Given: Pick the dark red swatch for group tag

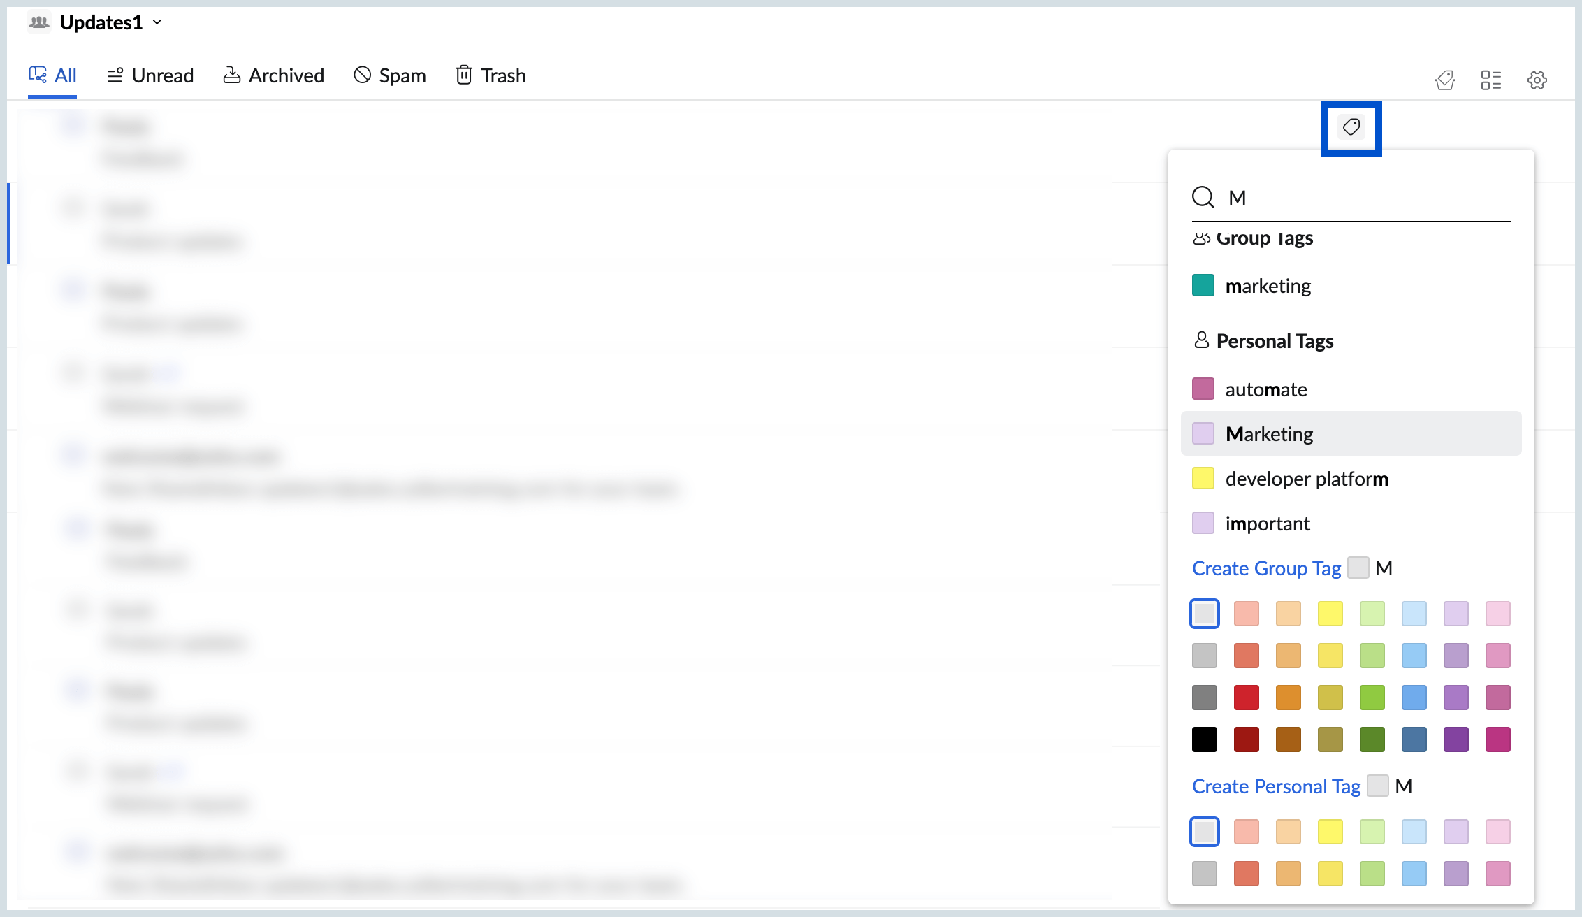Looking at the screenshot, I should coord(1247,739).
